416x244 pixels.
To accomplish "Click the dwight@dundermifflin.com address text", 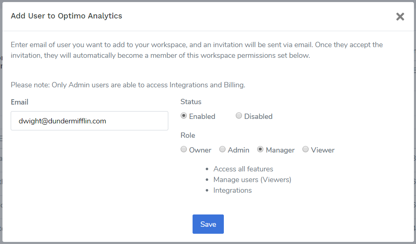I will click(x=63, y=121).
